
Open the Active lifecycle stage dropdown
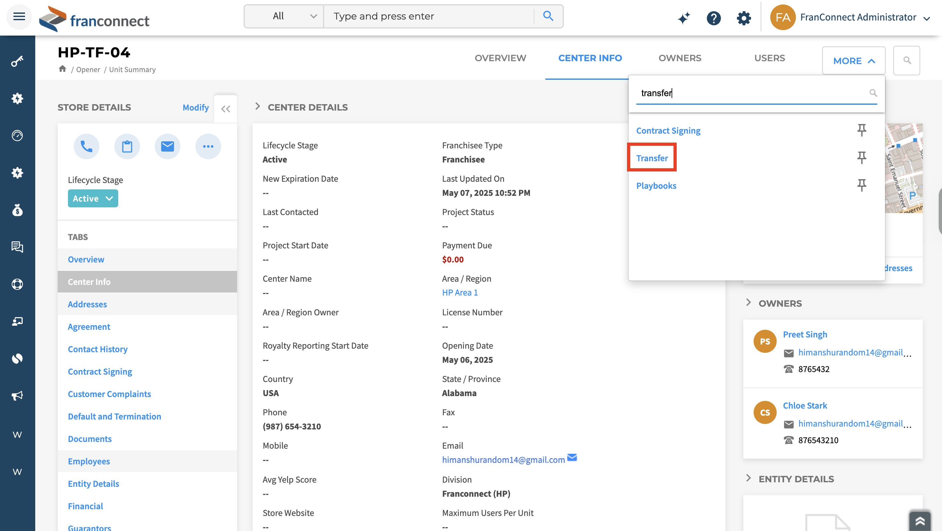(93, 198)
